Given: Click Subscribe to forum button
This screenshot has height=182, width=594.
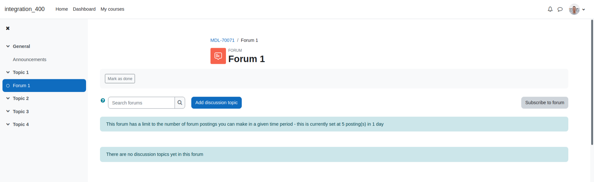Looking at the screenshot, I should click(x=544, y=103).
